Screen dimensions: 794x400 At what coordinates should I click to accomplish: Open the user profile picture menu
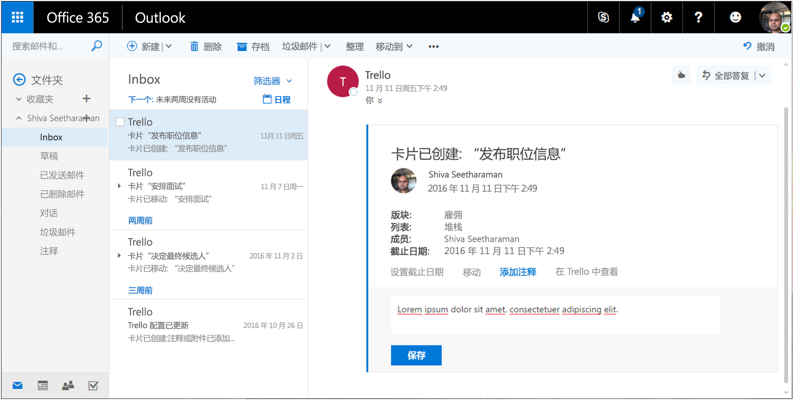(774, 17)
